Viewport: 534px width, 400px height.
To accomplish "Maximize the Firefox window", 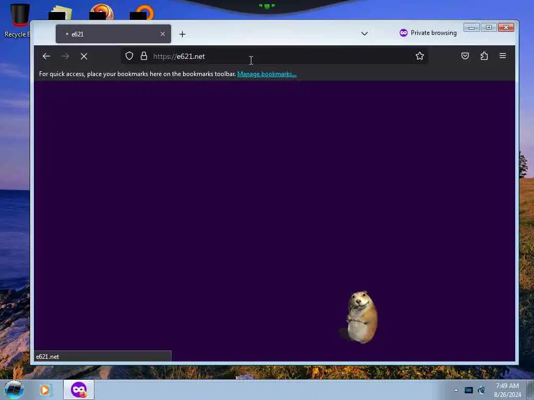I will click(x=489, y=28).
